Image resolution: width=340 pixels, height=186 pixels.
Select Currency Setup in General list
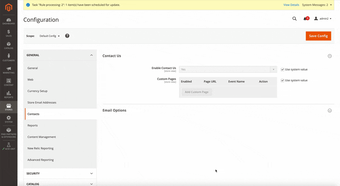click(37, 91)
